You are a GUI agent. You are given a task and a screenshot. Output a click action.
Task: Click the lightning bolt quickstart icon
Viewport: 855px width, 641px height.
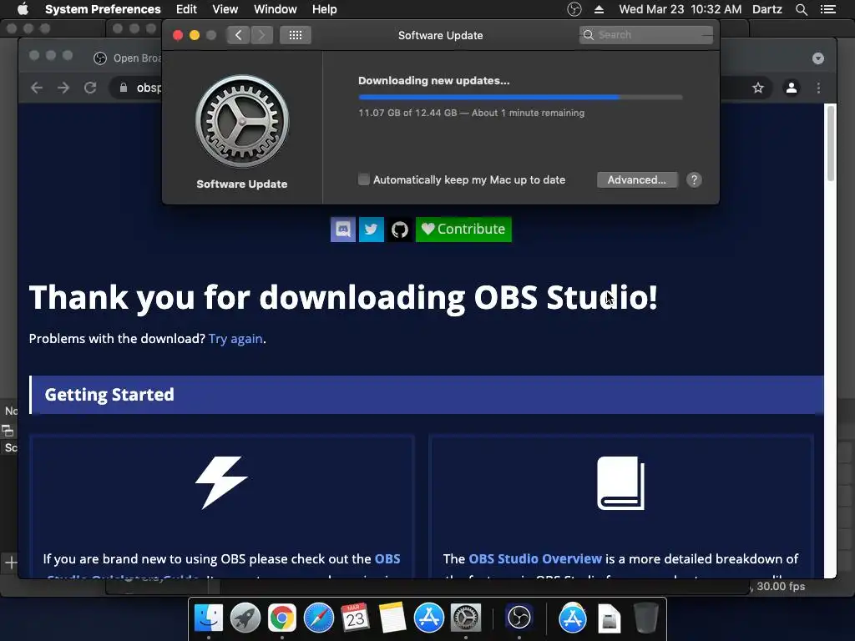pos(221,482)
